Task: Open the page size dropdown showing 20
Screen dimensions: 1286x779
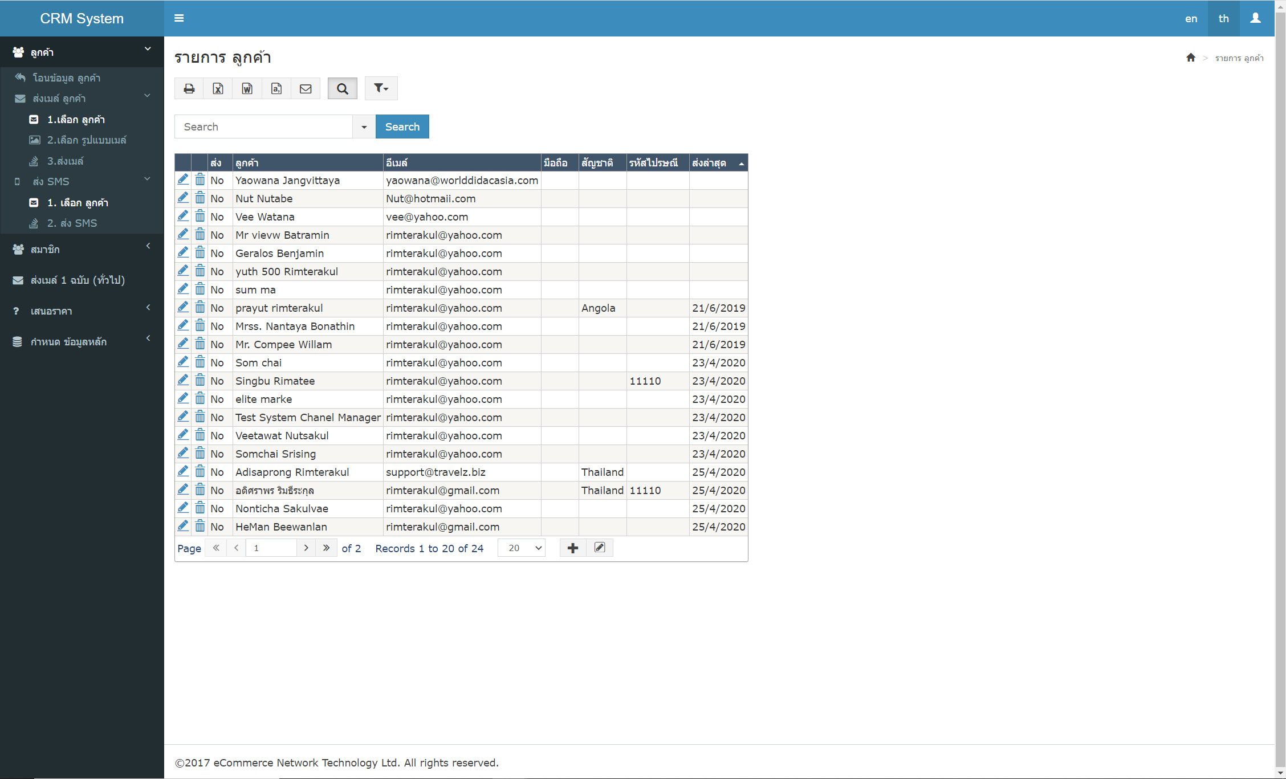Action: (522, 548)
